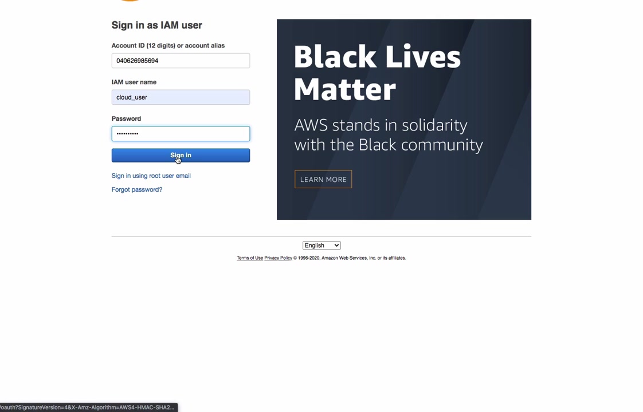Screen dimensions: 643x412
Task: Open the Privacy Policy link
Action: point(278,258)
